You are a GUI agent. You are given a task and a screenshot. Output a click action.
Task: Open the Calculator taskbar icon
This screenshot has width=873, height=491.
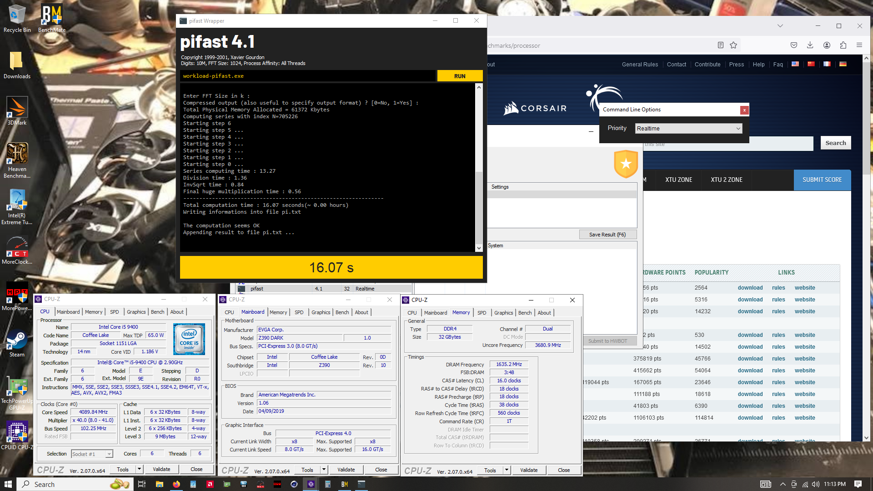click(327, 484)
